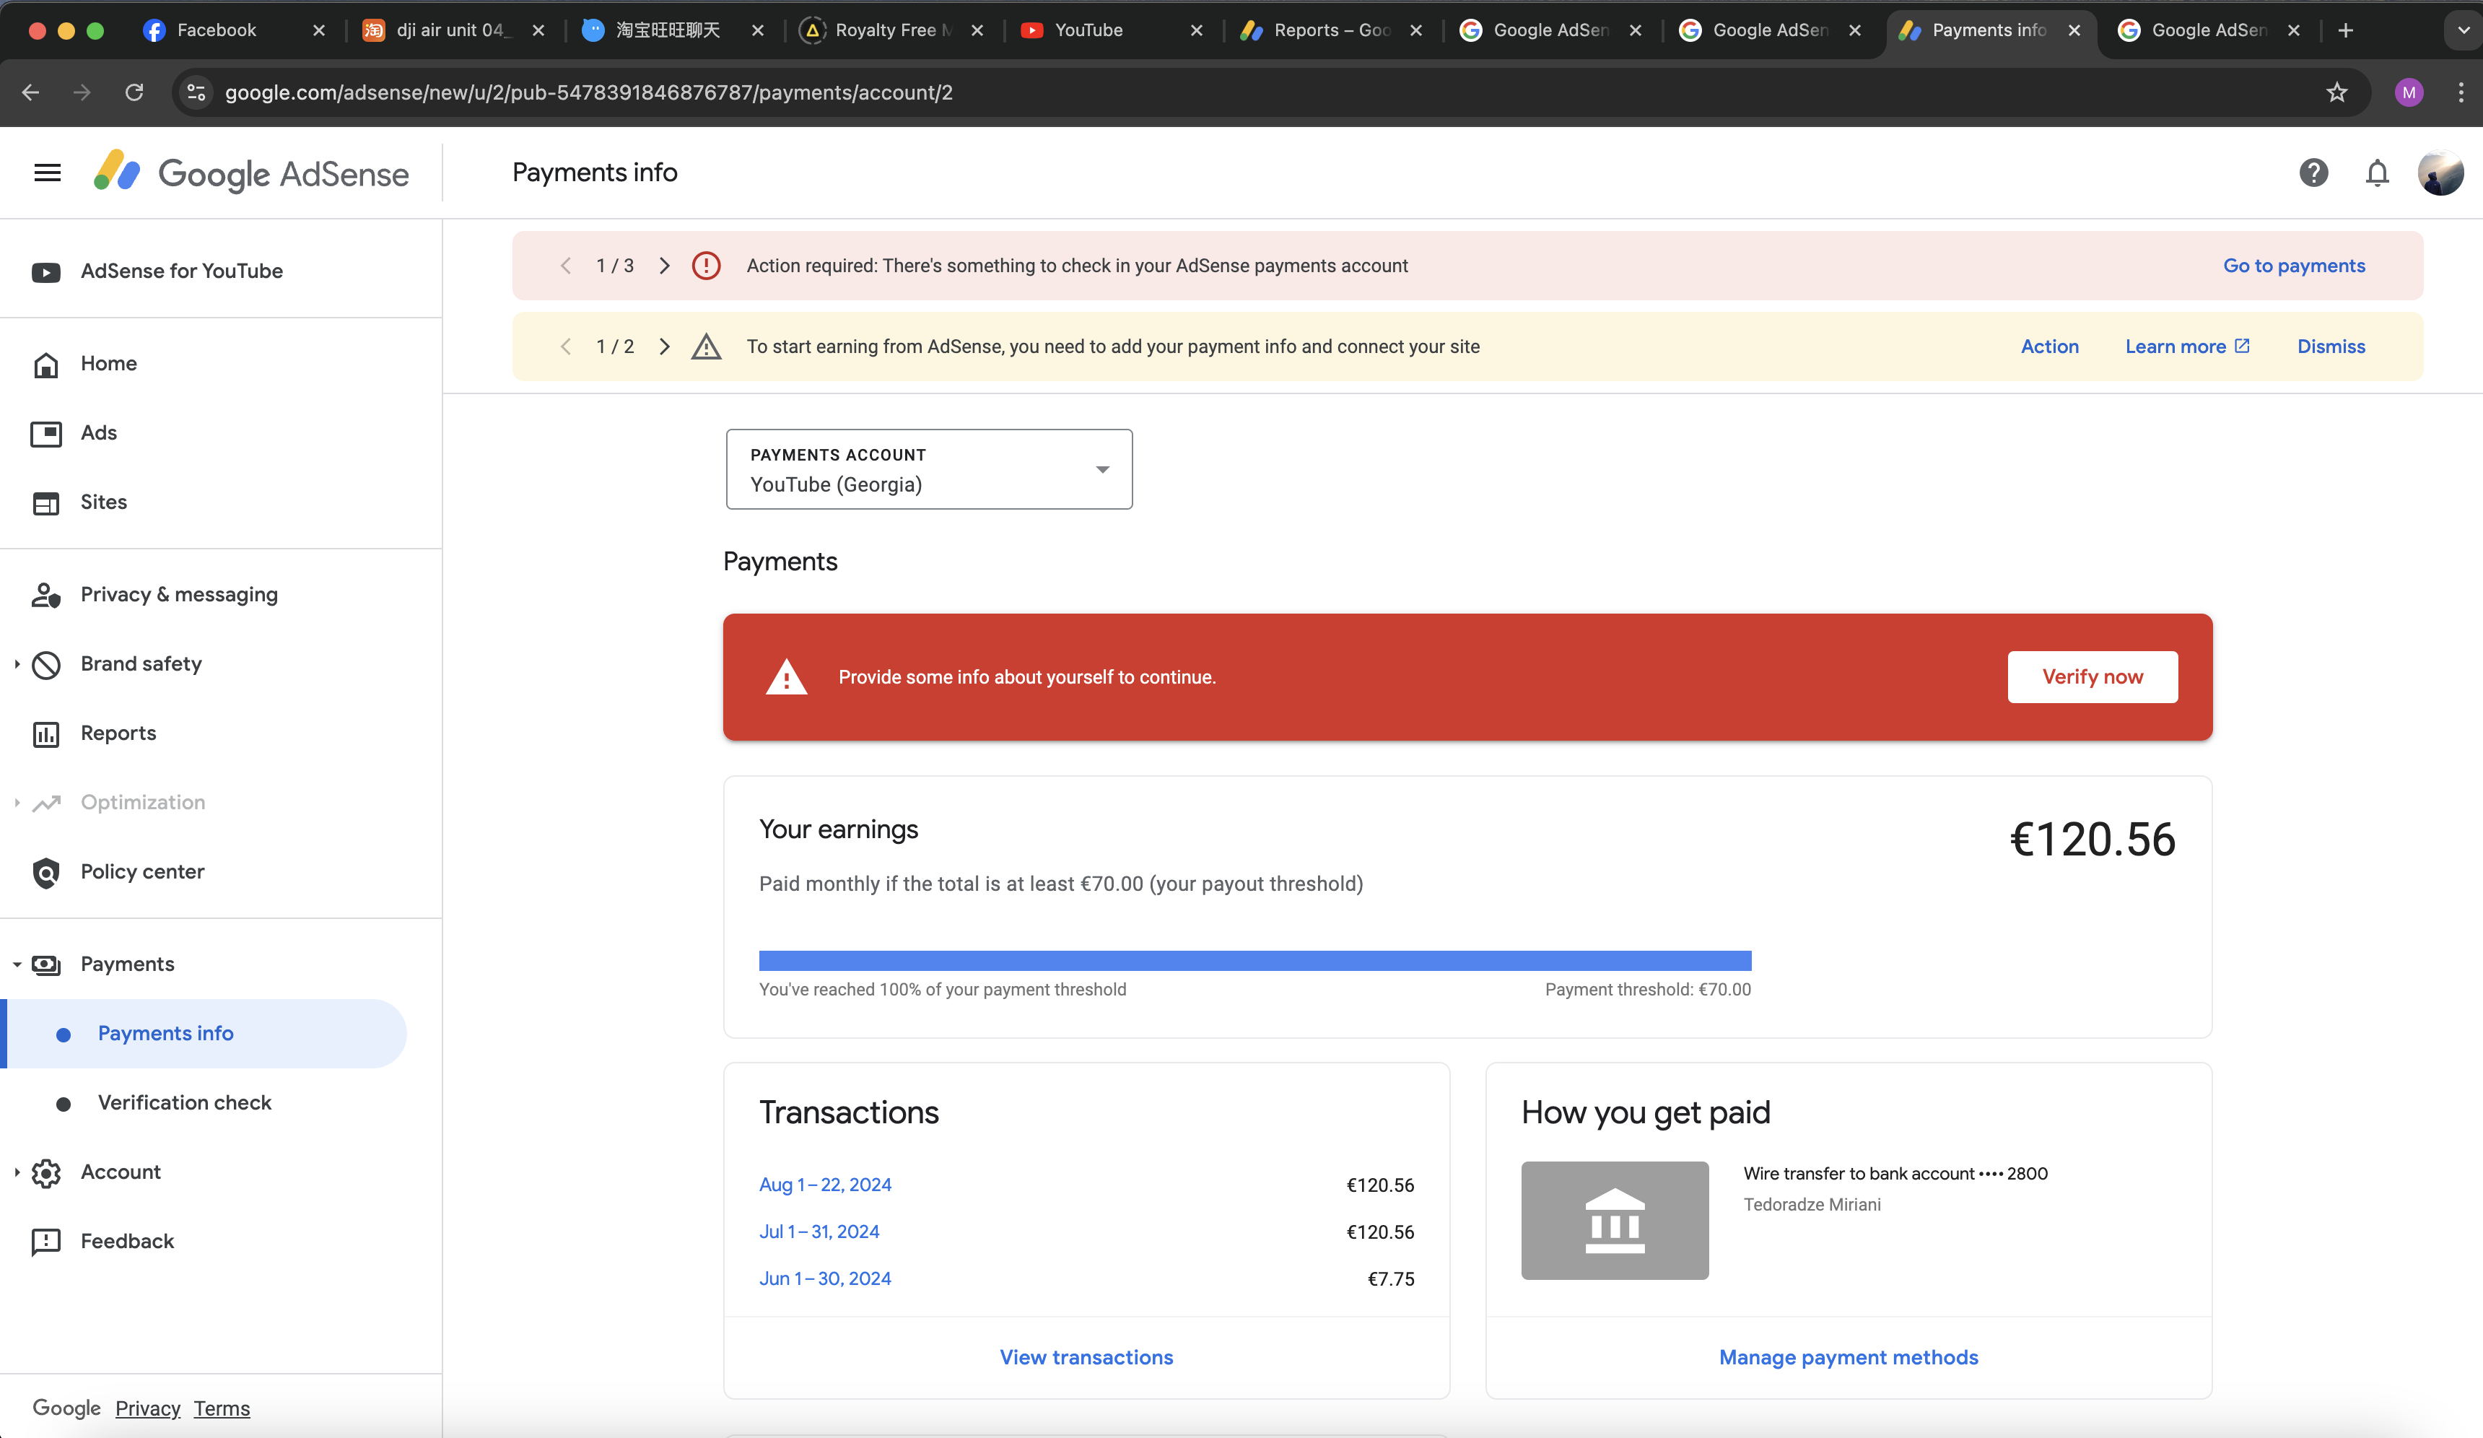Select Verification check in the sidebar
Screen dimensions: 2483x1438
[x=184, y=1102]
